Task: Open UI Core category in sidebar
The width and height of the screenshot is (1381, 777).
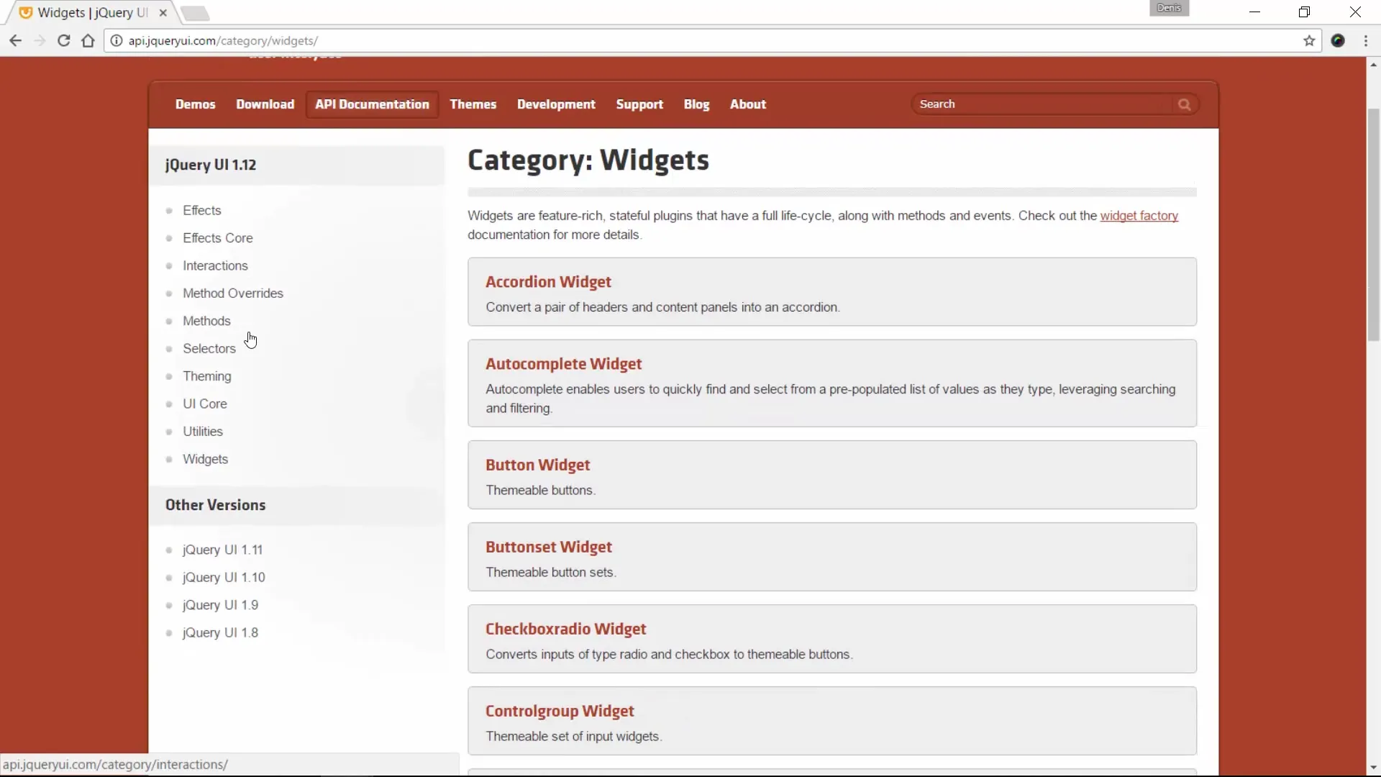Action: click(204, 404)
